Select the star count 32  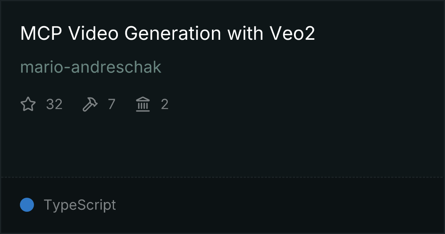(x=54, y=105)
